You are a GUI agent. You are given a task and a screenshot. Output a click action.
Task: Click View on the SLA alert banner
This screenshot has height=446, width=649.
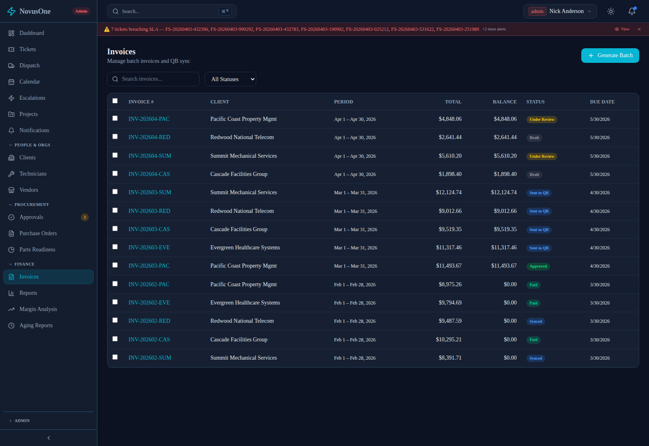pos(622,29)
